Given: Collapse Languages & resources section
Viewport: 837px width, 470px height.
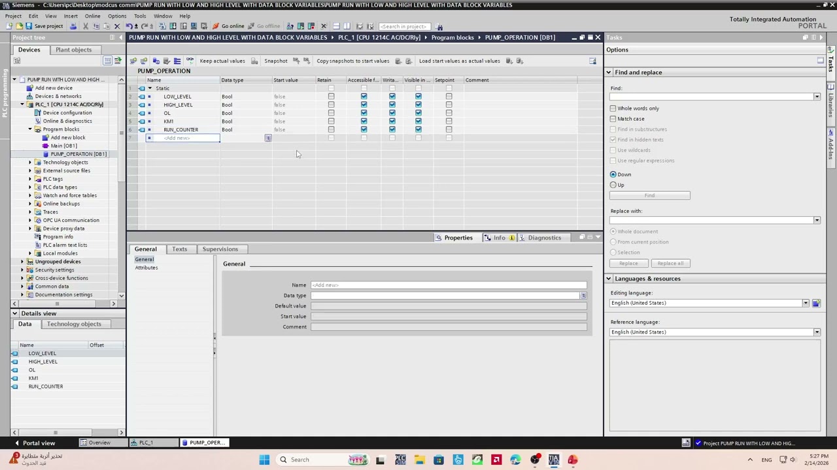Looking at the screenshot, I should pos(609,279).
